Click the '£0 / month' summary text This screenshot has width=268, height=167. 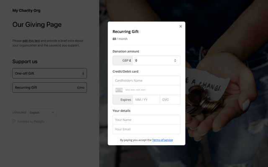coord(120,39)
